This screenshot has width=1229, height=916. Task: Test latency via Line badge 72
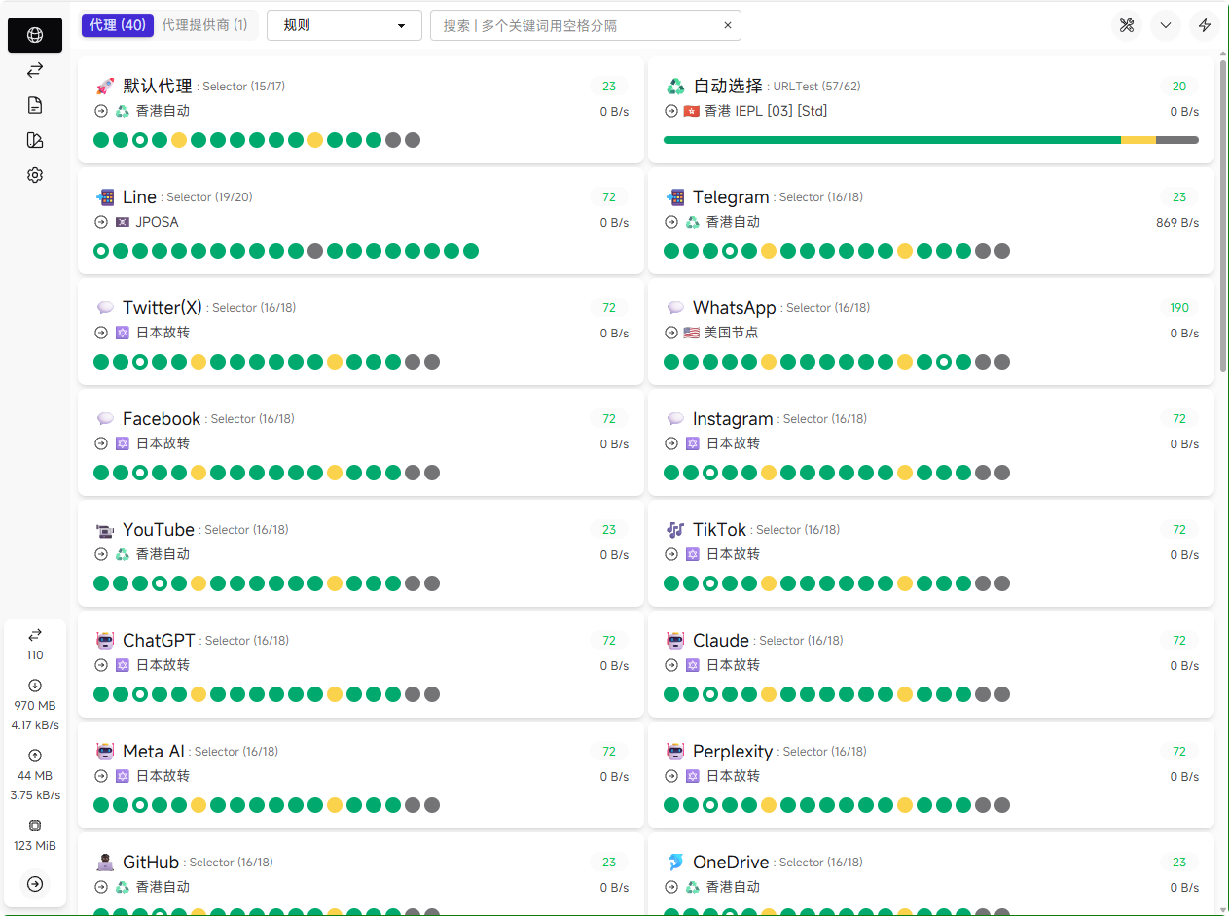(x=609, y=197)
